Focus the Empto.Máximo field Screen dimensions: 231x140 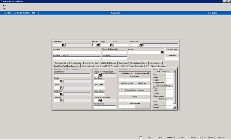99,94
